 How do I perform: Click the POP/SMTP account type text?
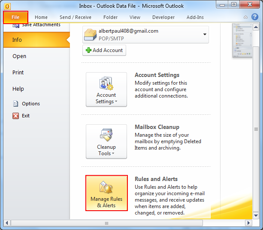111,39
